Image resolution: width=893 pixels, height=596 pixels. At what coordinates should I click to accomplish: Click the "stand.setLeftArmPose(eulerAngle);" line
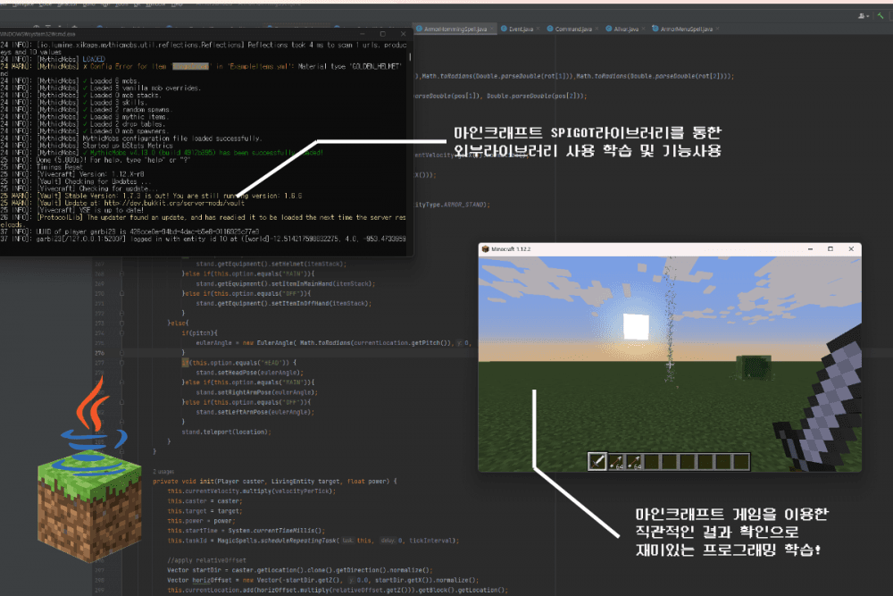coord(255,412)
